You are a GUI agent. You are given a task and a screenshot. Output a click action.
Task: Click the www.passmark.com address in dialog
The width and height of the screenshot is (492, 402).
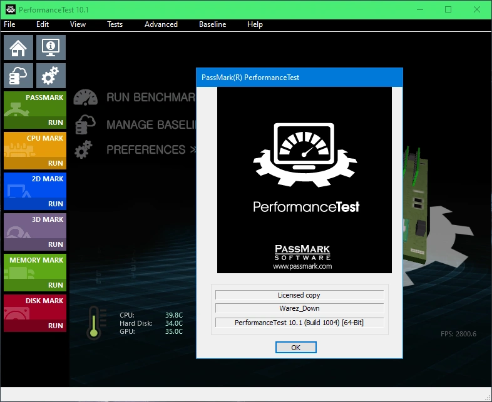point(302,266)
